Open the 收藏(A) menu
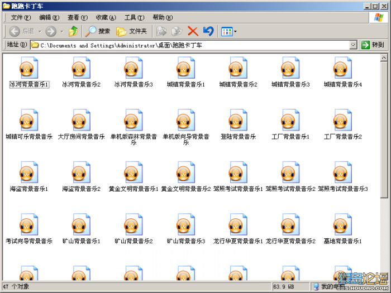Image resolution: width=391 pixels, height=293 pixels. point(106,17)
